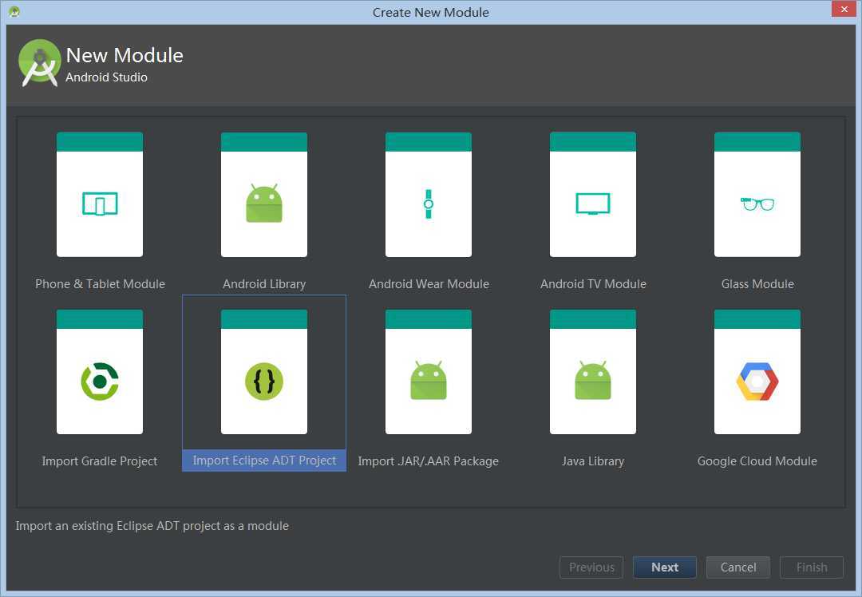
Task: Cancel the Create New Module dialog
Action: [x=737, y=567]
